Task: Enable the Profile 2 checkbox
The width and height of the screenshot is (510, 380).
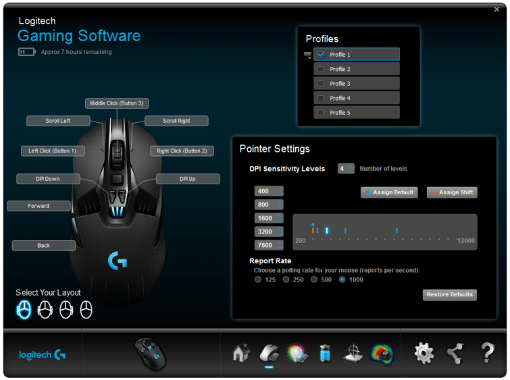Action: point(321,70)
